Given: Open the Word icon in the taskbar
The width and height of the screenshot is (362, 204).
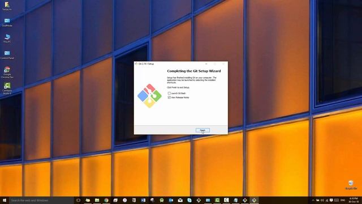Looking at the screenshot, I should [x=143, y=200].
